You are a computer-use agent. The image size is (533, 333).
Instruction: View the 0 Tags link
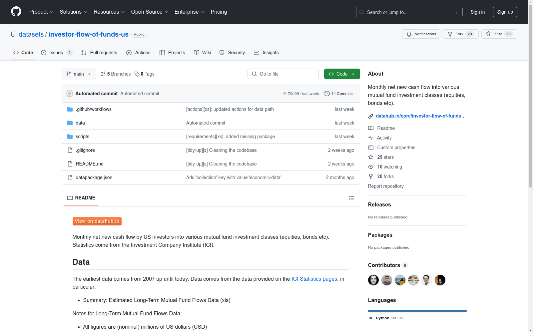pos(145,74)
